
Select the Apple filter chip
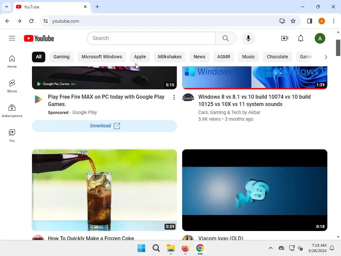click(140, 57)
